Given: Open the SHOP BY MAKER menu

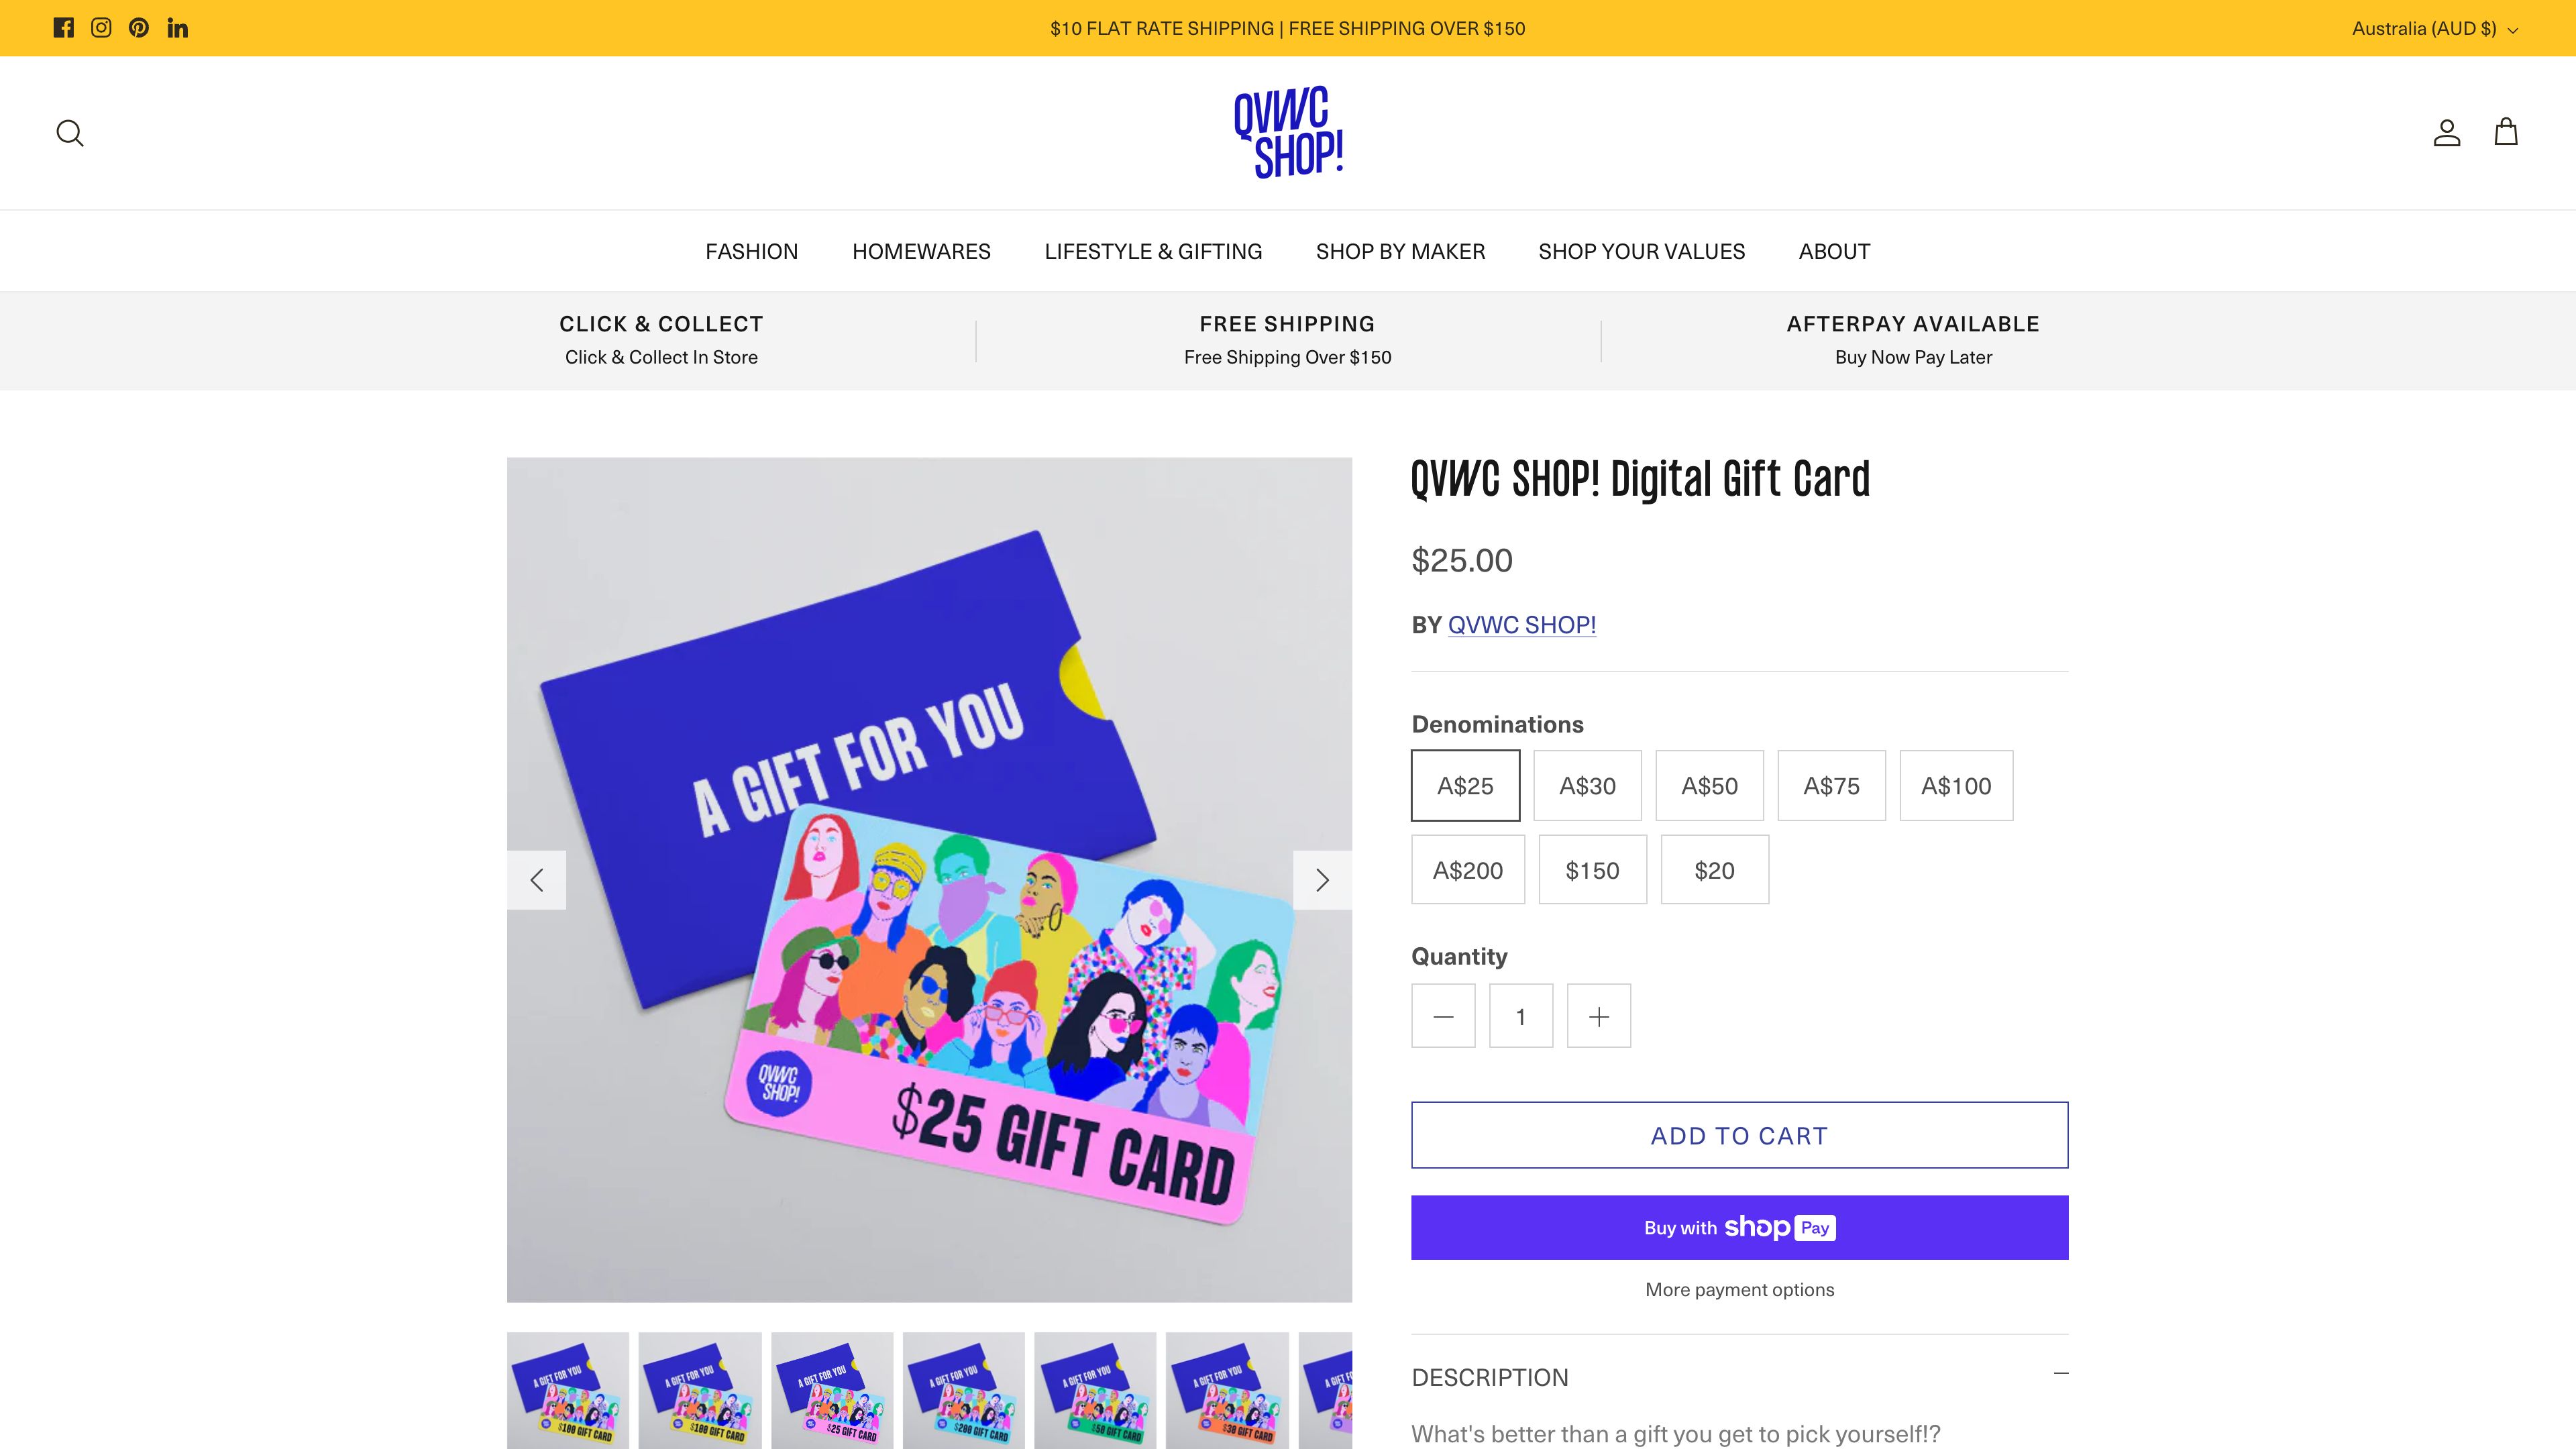Looking at the screenshot, I should pyautogui.click(x=1400, y=251).
